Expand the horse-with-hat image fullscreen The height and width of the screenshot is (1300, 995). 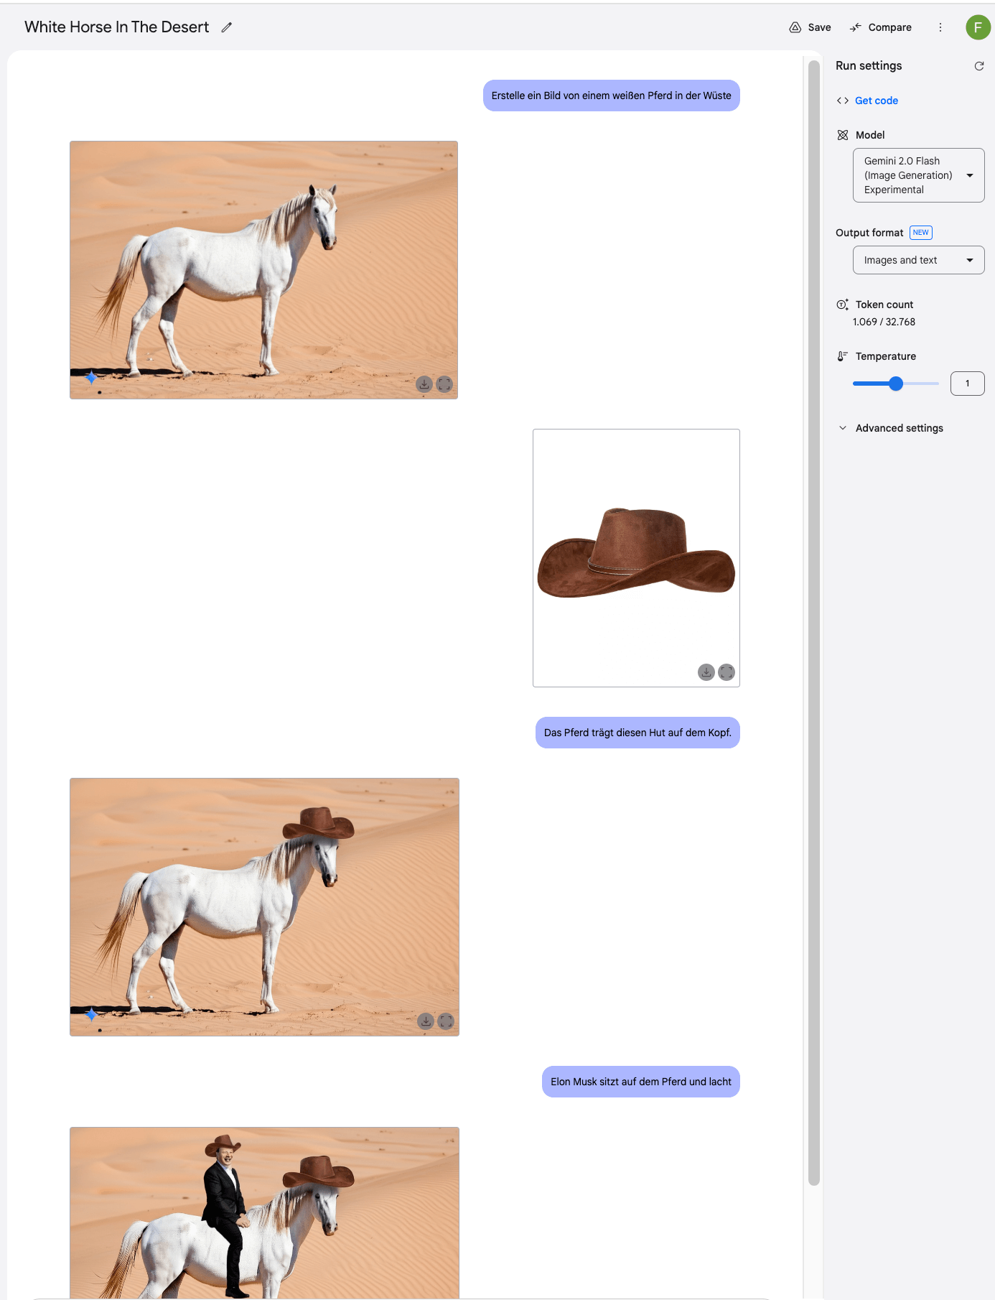pyautogui.click(x=446, y=1021)
